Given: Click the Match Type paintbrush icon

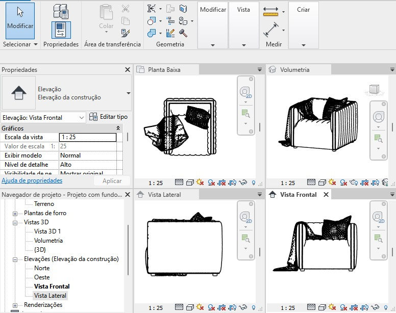Looking at the screenshot, I should coord(126,33).
